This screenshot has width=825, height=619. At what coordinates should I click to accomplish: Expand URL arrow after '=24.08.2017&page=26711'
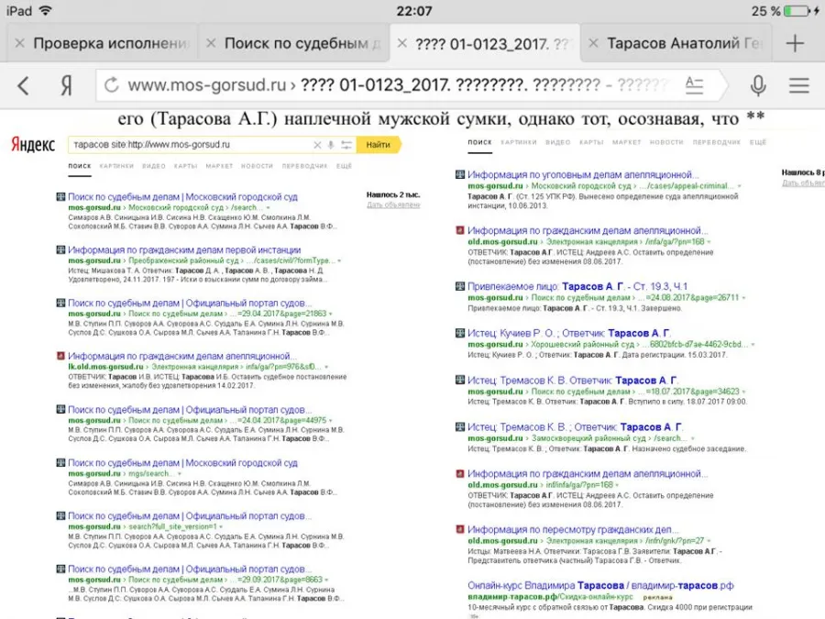(744, 298)
